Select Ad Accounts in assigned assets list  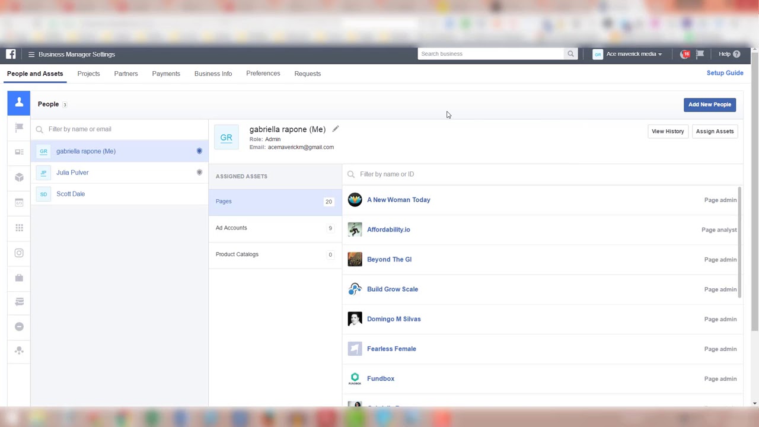[275, 228]
